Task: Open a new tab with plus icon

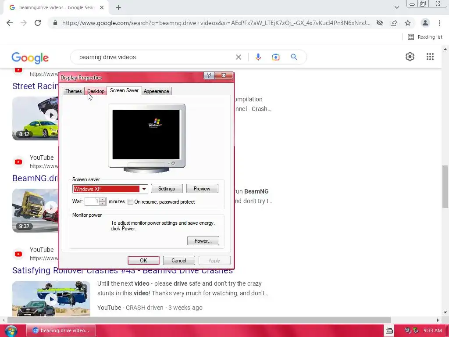Action: (x=118, y=8)
